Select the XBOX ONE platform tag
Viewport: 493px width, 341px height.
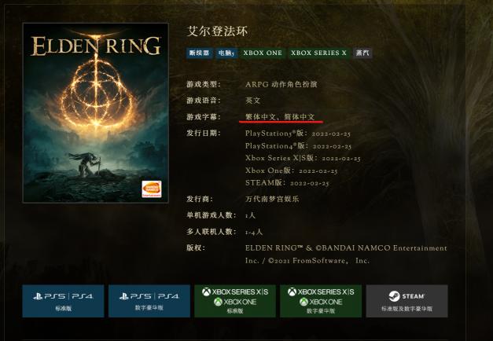[x=263, y=53]
